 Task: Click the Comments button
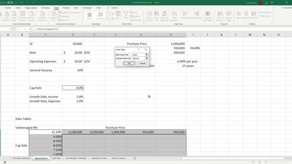(x=286, y=8)
